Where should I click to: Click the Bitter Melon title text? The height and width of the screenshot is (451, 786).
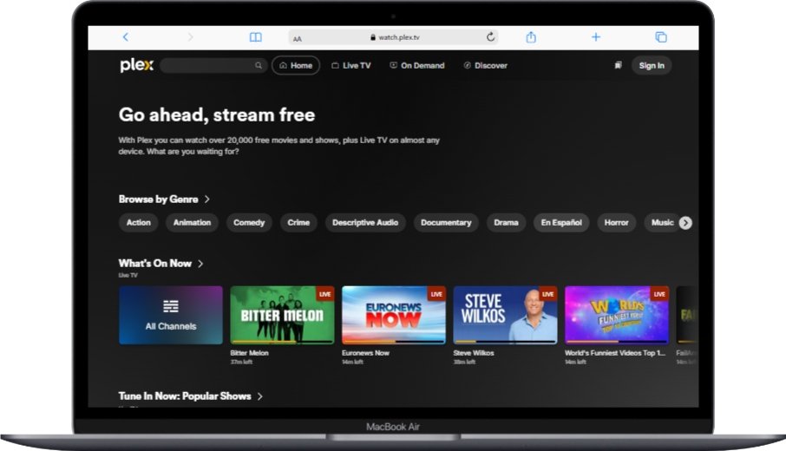click(249, 353)
